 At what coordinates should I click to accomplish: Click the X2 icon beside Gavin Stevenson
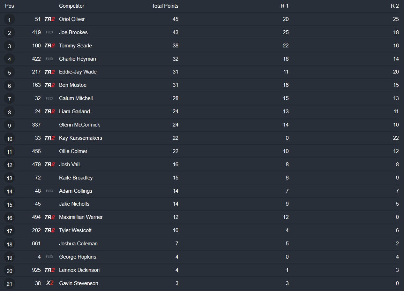tap(50, 283)
